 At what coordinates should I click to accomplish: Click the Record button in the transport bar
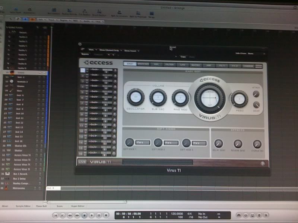[106, 215]
